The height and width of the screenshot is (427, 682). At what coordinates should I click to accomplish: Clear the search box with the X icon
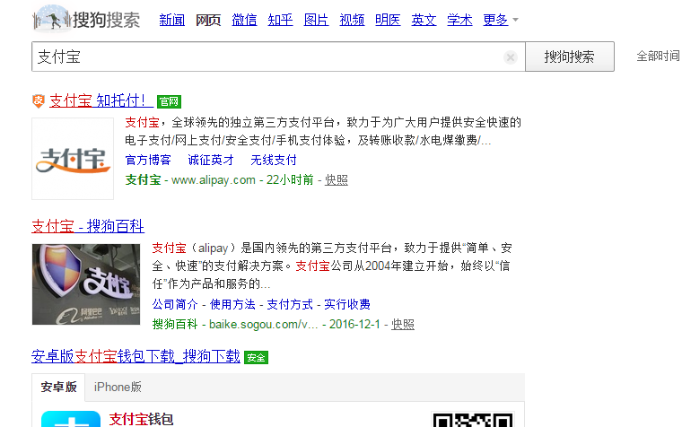tap(511, 57)
